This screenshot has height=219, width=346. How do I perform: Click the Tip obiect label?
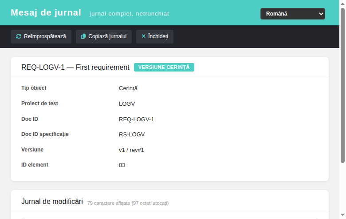[34, 88]
